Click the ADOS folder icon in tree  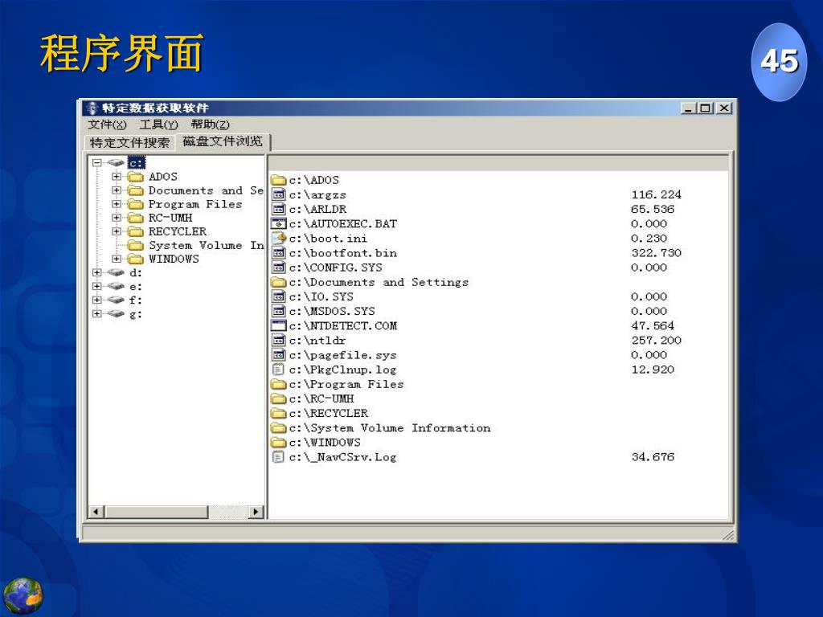click(x=136, y=177)
